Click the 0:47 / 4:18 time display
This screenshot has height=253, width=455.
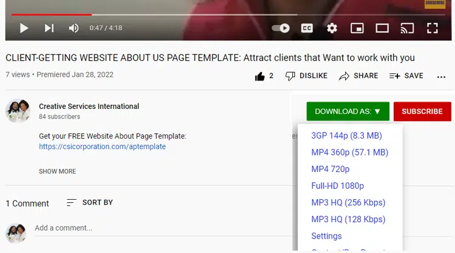106,28
